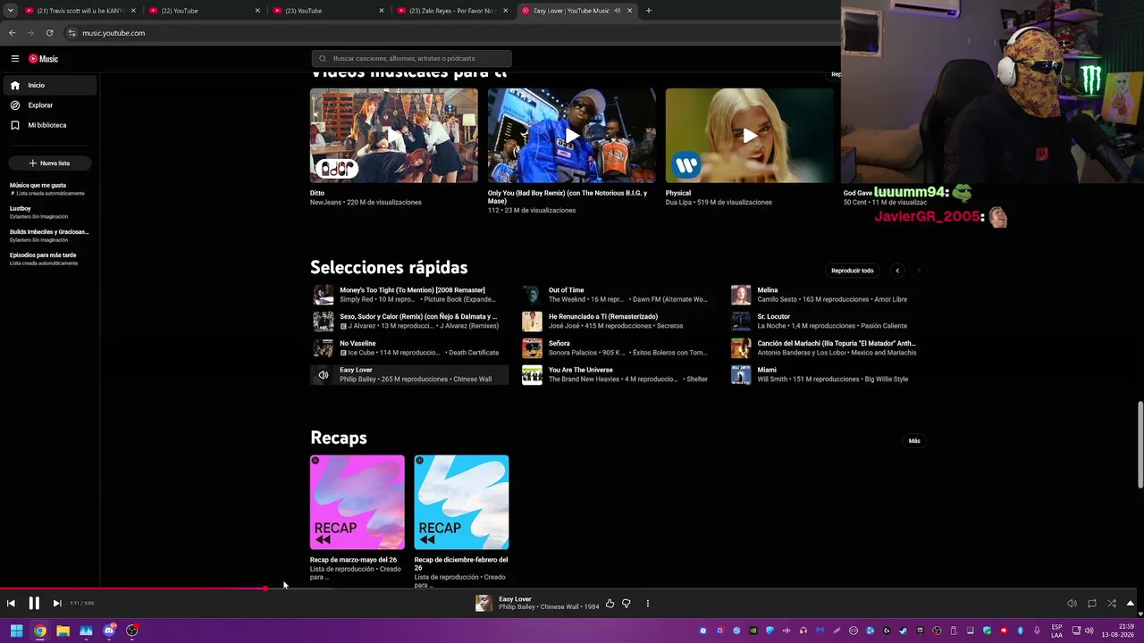Open Discord from the taskbar

pos(109,630)
